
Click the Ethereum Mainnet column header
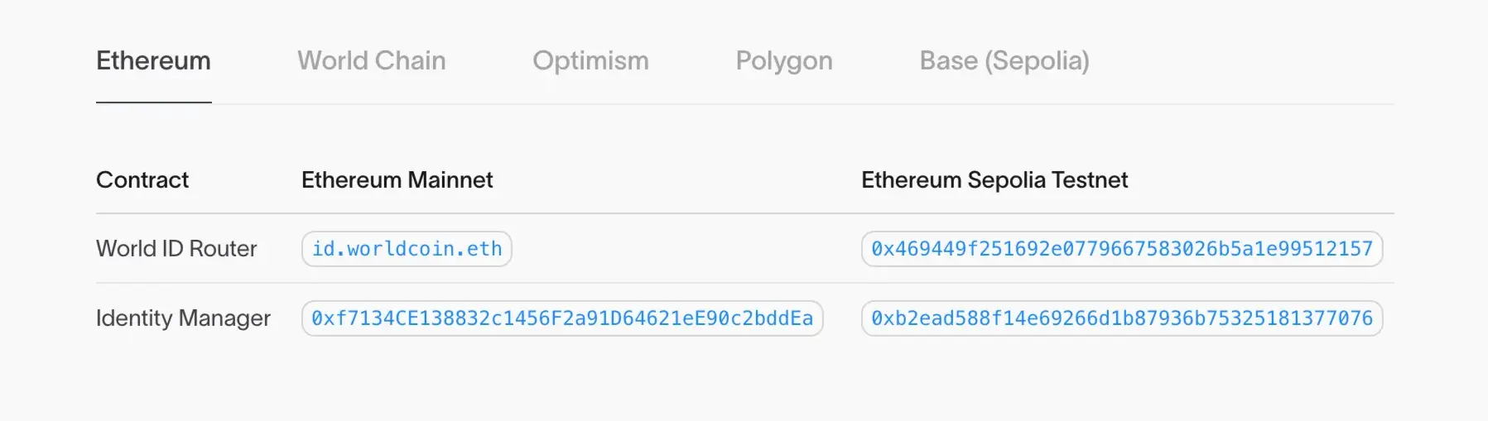tap(397, 179)
